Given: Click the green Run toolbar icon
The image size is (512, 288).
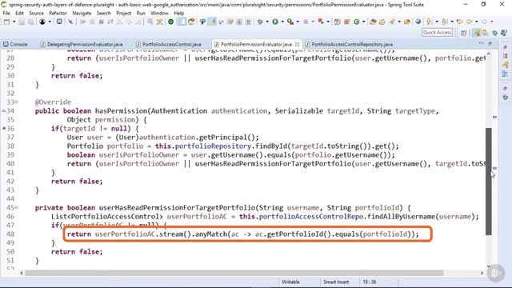Looking at the screenshot, I should 275,22.
